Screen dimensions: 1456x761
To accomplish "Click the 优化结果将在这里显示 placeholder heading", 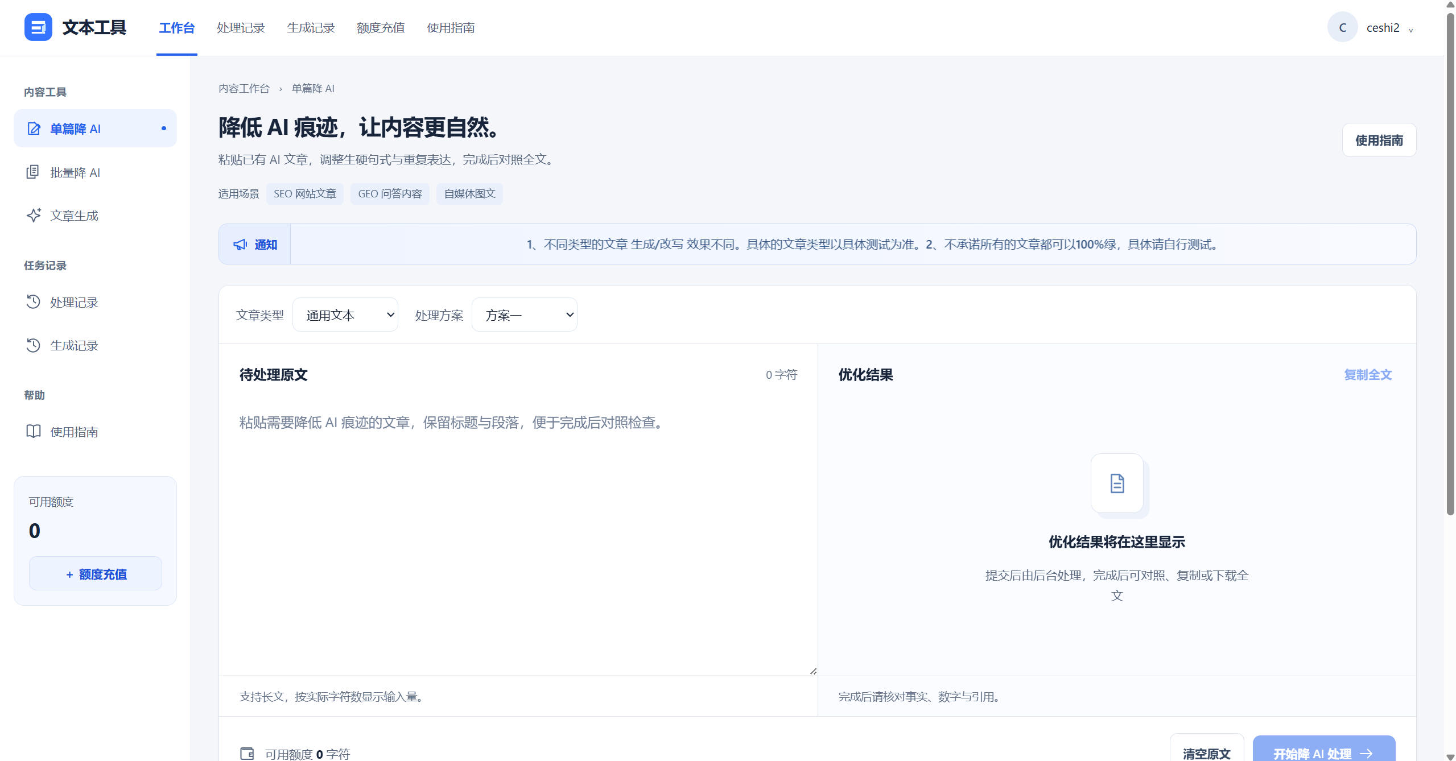I will (x=1117, y=542).
